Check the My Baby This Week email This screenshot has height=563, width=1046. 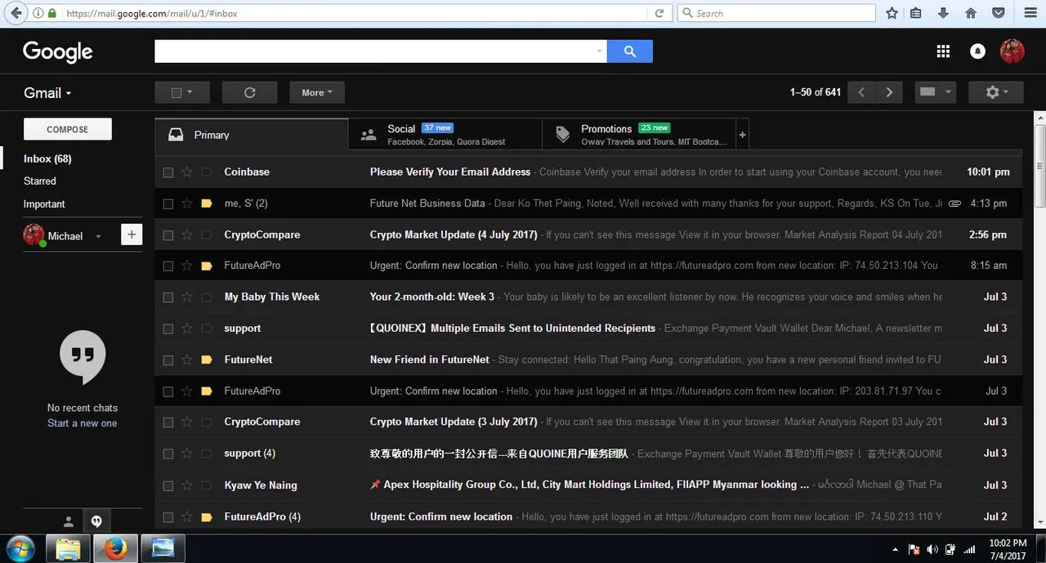tap(168, 297)
